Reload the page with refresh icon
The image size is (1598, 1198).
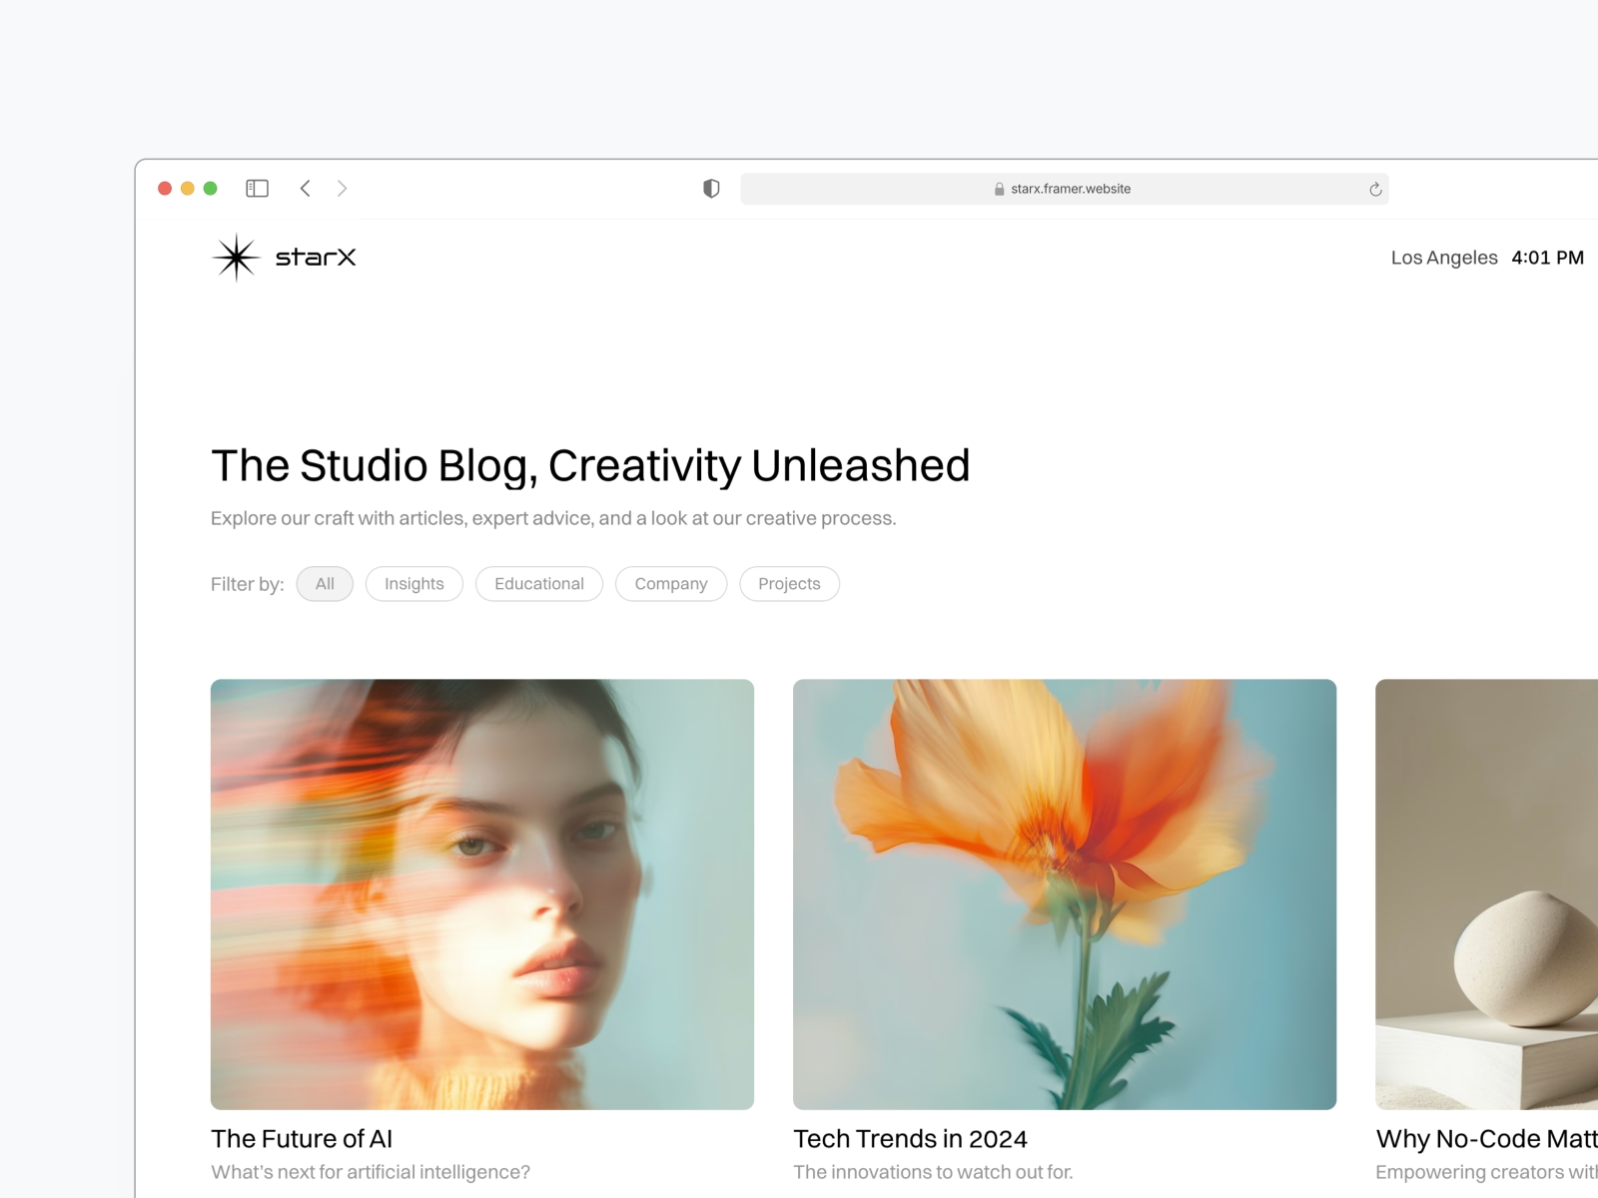click(x=1375, y=190)
